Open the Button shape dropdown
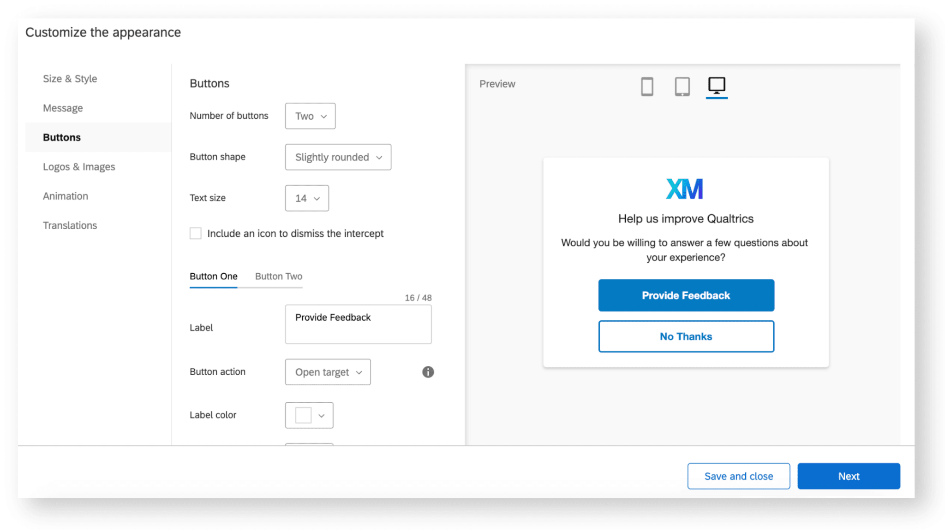The height and width of the screenshot is (530, 945). click(337, 157)
